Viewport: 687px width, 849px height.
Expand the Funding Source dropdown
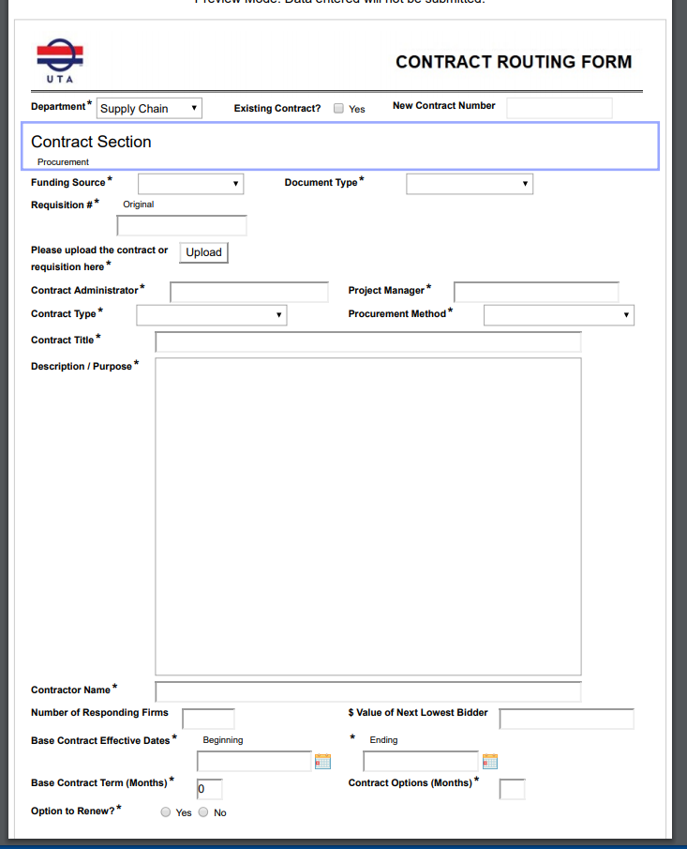click(x=191, y=184)
